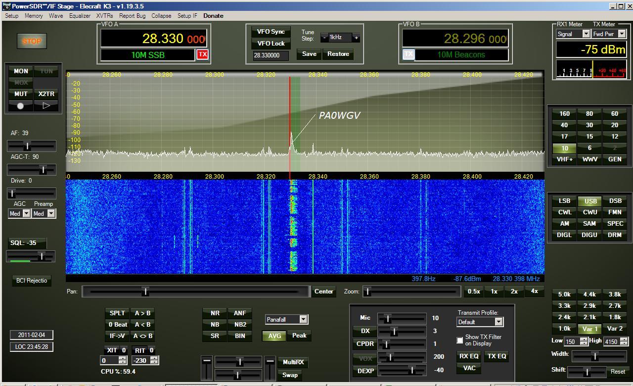
Task: Click the tune step minus button
Action: point(324,38)
